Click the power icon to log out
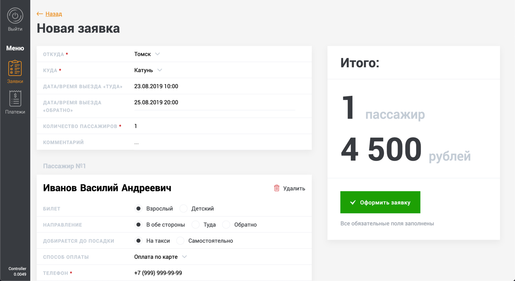The image size is (515, 281). pyautogui.click(x=15, y=16)
